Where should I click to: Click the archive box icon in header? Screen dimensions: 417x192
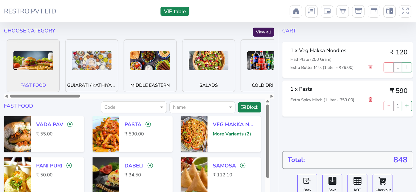tap(358, 11)
